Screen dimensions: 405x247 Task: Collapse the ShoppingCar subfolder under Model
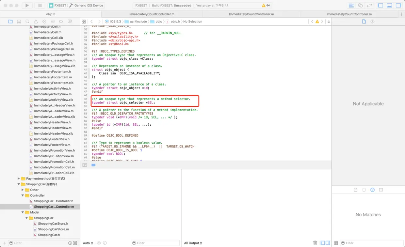tap(26, 218)
